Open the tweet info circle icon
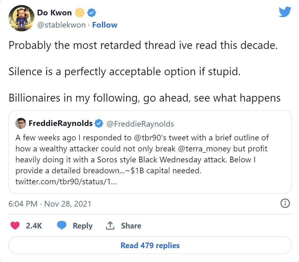This screenshot has width=299, height=262. click(285, 204)
